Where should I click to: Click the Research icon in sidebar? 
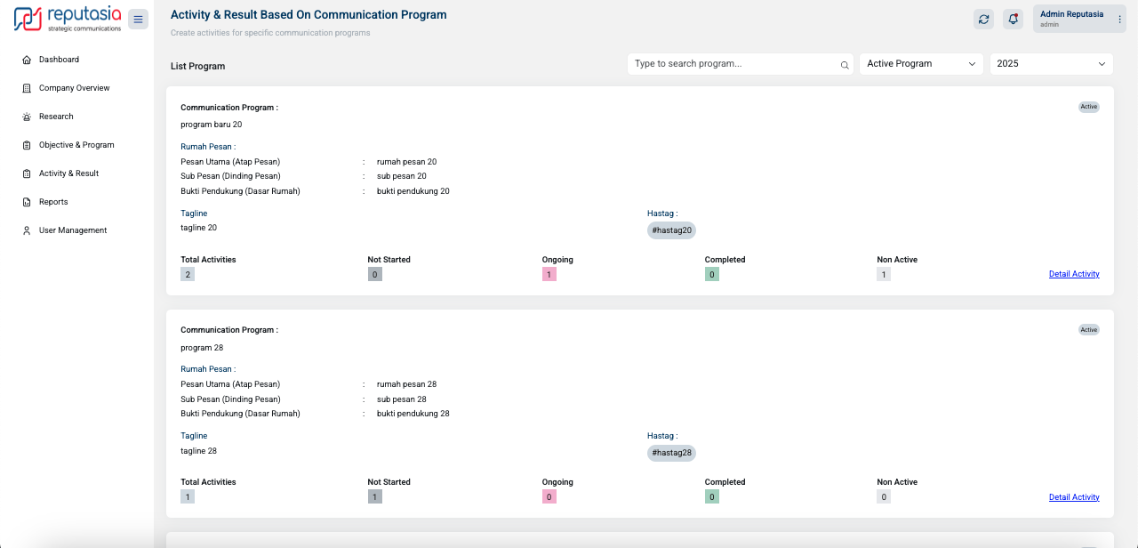tap(27, 117)
